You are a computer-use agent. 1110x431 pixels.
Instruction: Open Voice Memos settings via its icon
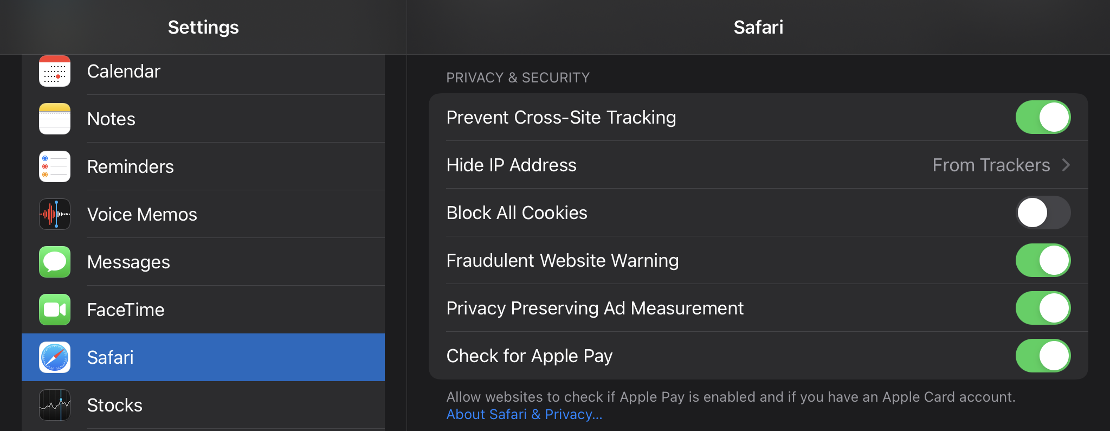coord(54,214)
